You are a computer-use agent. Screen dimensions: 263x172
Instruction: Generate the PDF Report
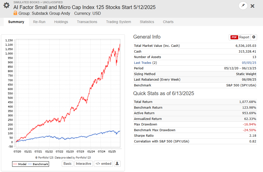point(240,37)
